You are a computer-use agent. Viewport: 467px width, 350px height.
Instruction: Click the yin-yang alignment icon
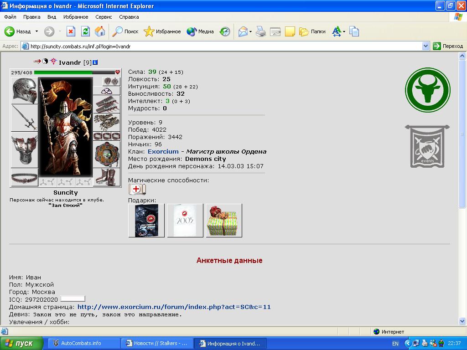pos(45,61)
